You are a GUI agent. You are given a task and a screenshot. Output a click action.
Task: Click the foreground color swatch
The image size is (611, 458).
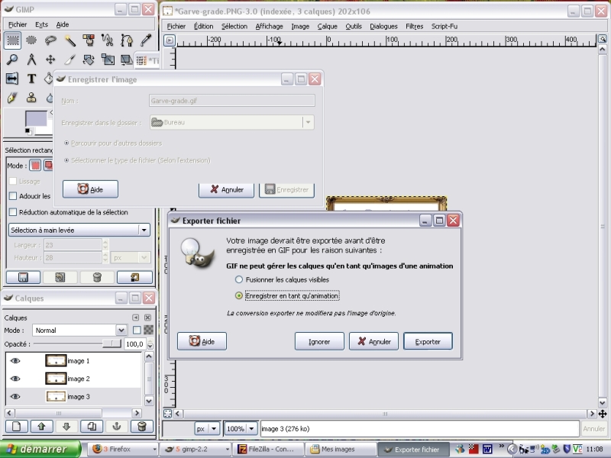[x=36, y=119]
